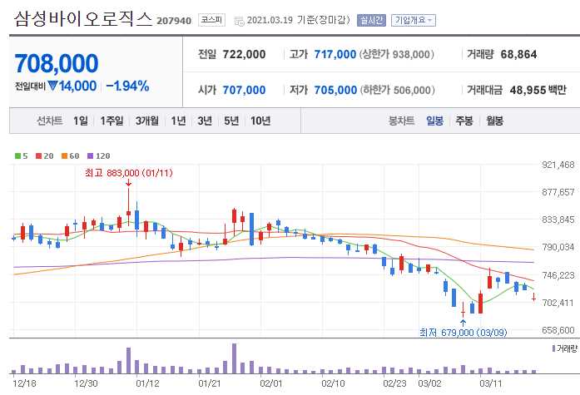The width and height of the screenshot is (580, 395).
Task: Click the 833,845 price axis label
Action: coord(558,220)
